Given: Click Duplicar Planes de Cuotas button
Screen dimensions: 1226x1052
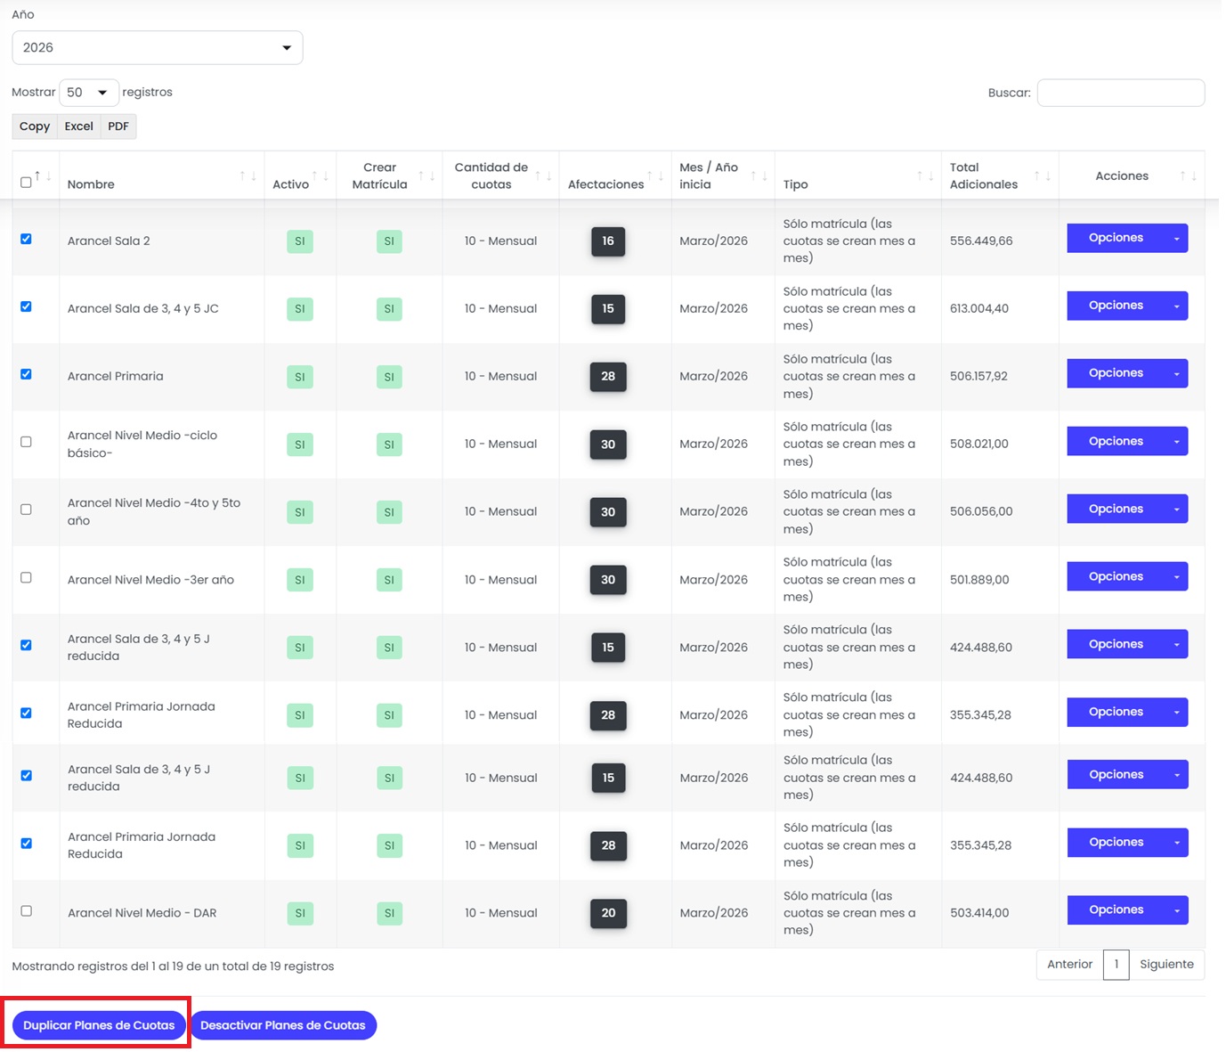Looking at the screenshot, I should click(99, 1025).
